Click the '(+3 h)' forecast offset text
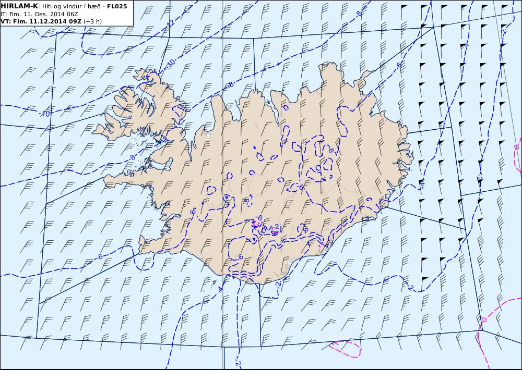 coord(92,21)
